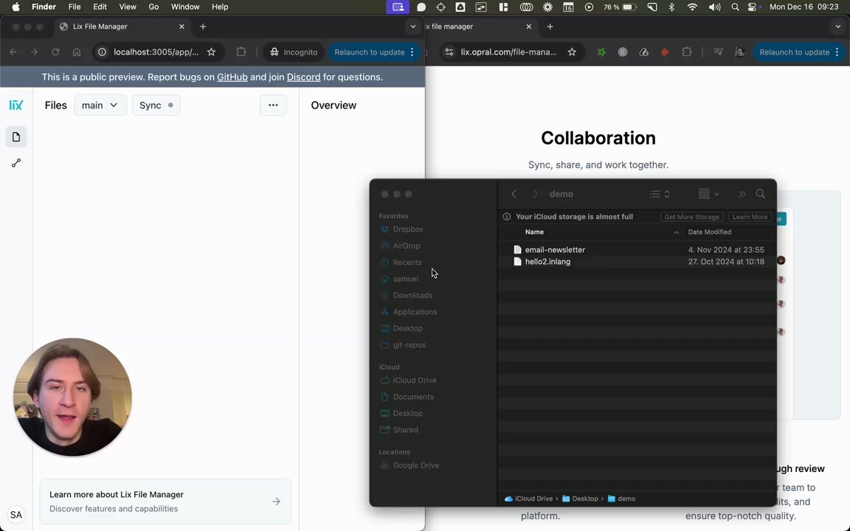
Task: Open the branch graph icon in Lix sidebar
Action: point(16,163)
